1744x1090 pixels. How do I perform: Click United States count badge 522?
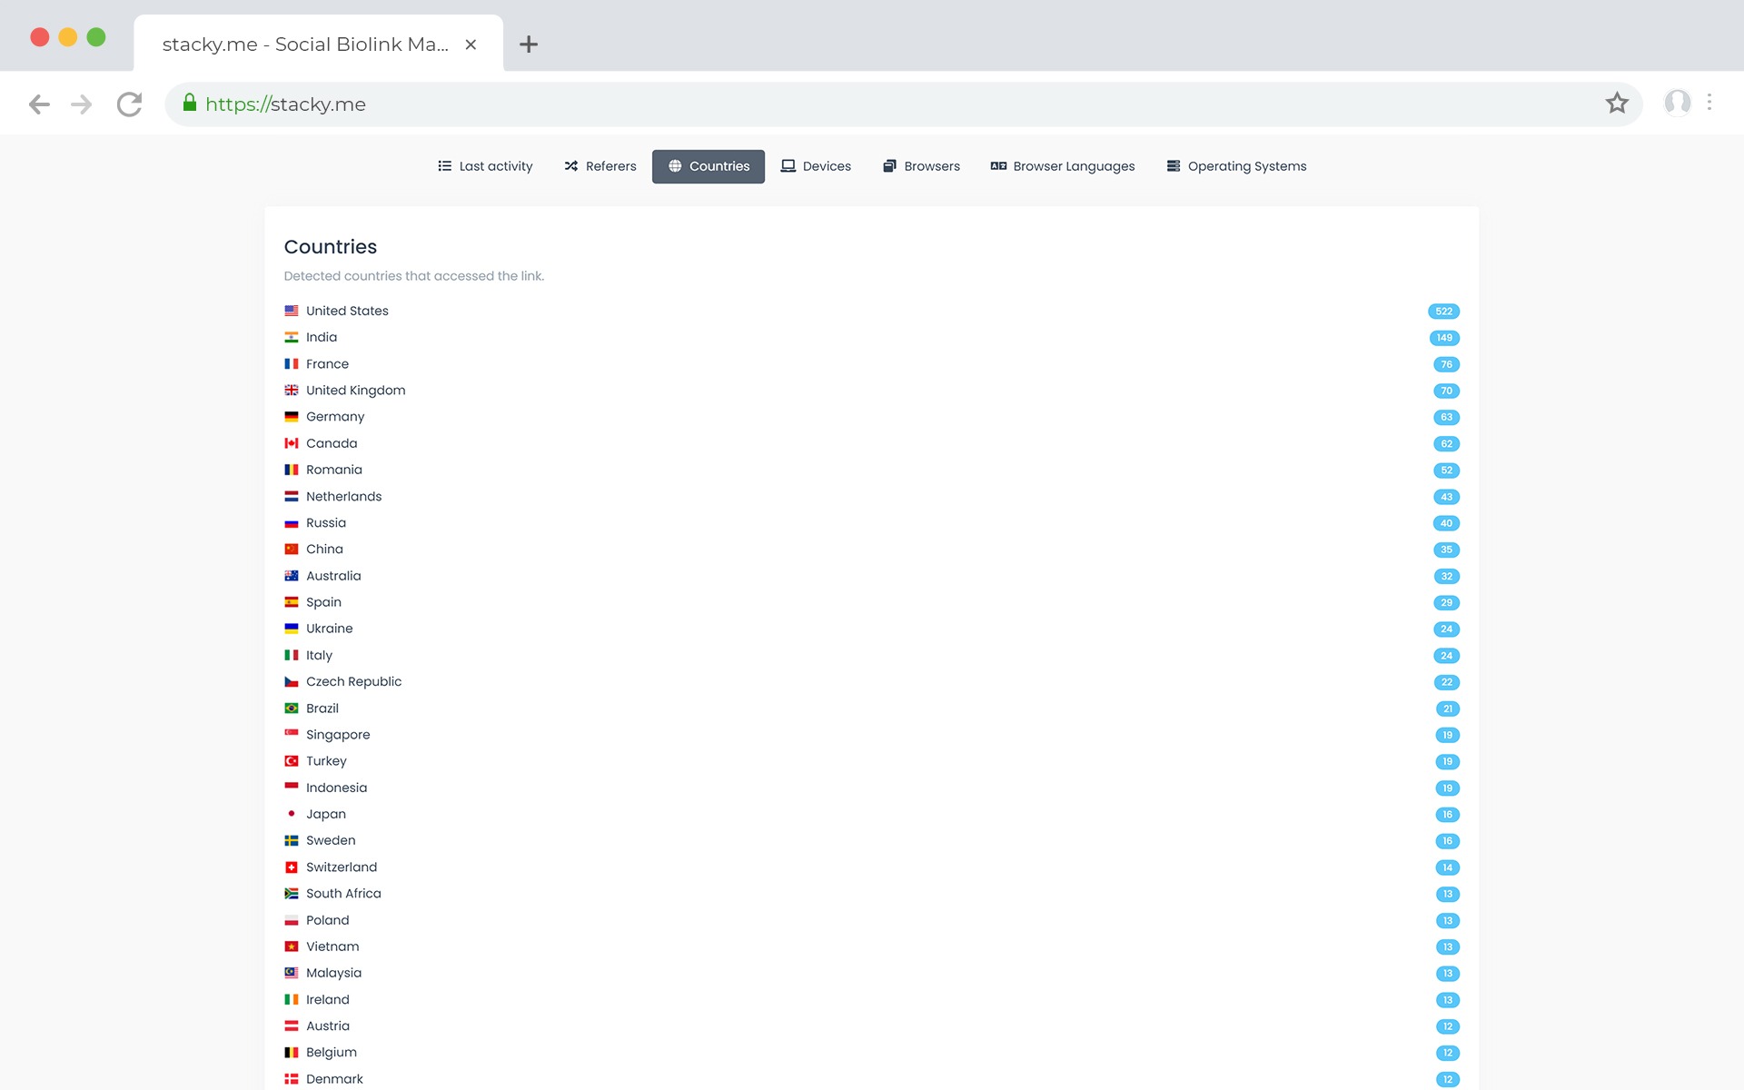coord(1443,312)
